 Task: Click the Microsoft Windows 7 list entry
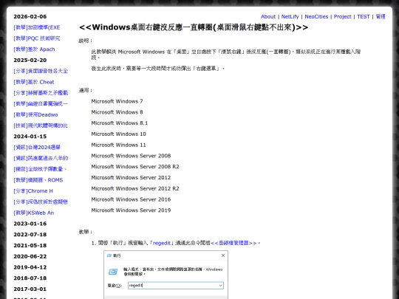[x=117, y=101]
